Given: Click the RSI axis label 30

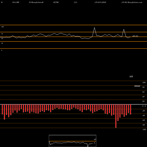Looking at the screenshot, I should tap(2, 43).
